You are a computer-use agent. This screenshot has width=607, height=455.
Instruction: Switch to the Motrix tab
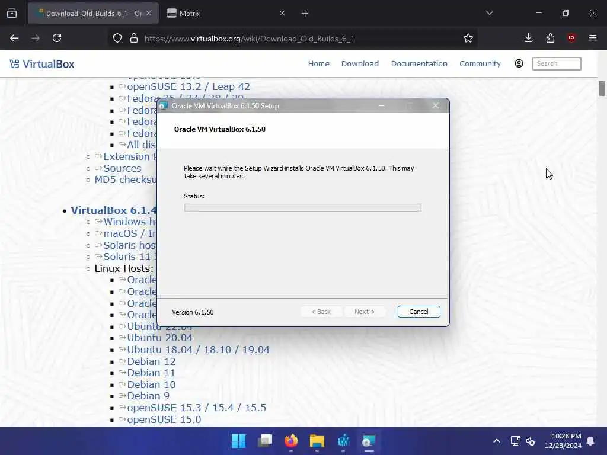click(x=226, y=13)
